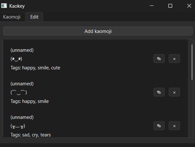This screenshot has width=195, height=147.
Task: Edit the (◕‿◕) kaomoji entry
Action: (x=159, y=59)
